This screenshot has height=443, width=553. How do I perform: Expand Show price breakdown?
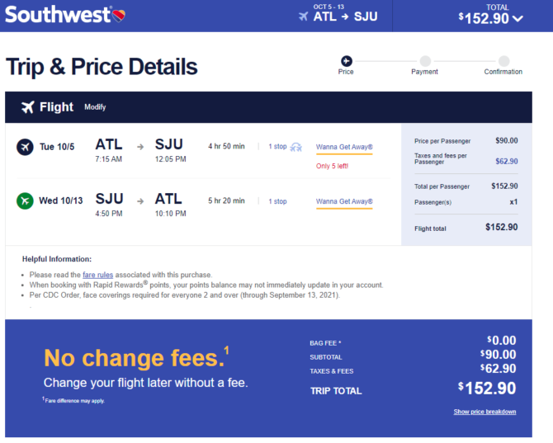tap(484, 412)
